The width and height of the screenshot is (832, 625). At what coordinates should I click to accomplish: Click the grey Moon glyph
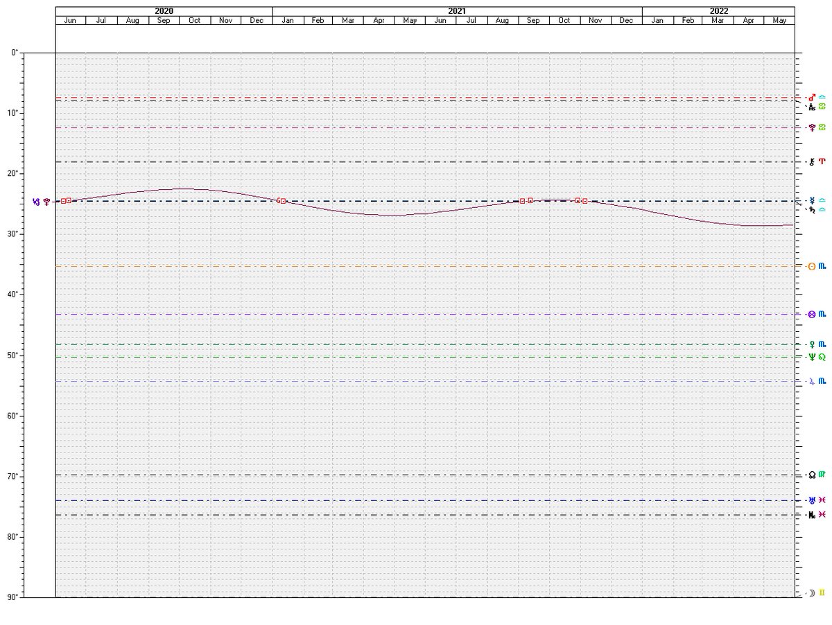point(812,593)
